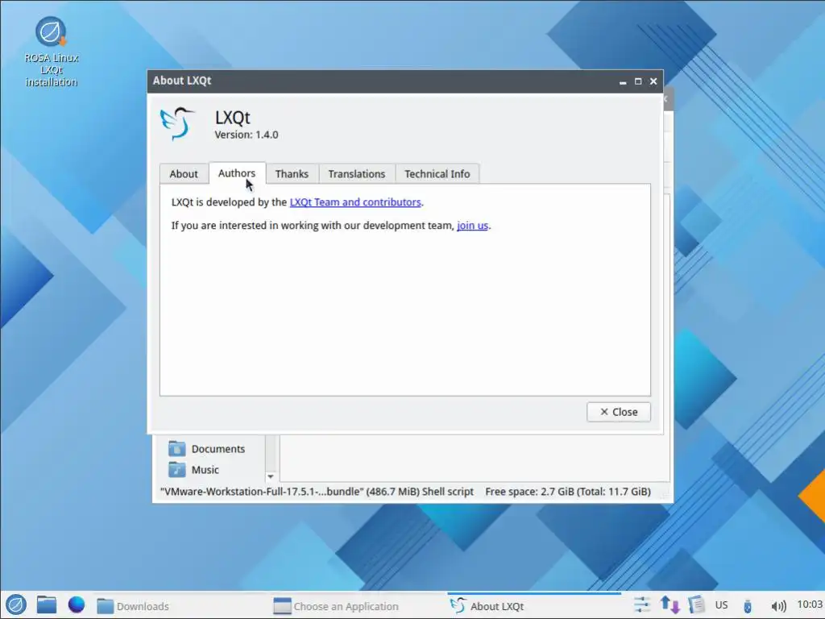
Task: Launch the file manager from the taskbar
Action: 46,604
